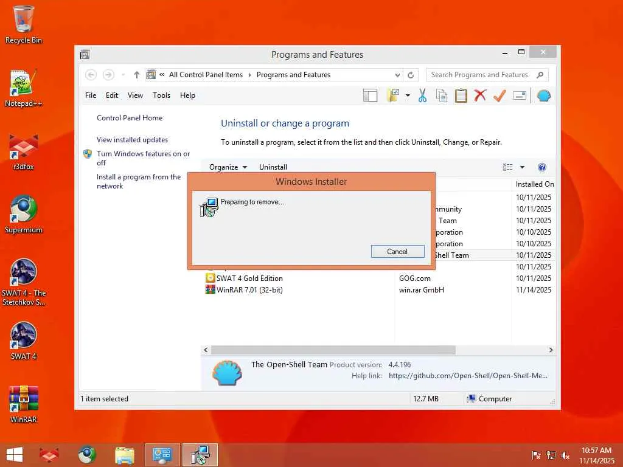Go forward with the forward arrow
623x467 pixels.
coord(108,75)
